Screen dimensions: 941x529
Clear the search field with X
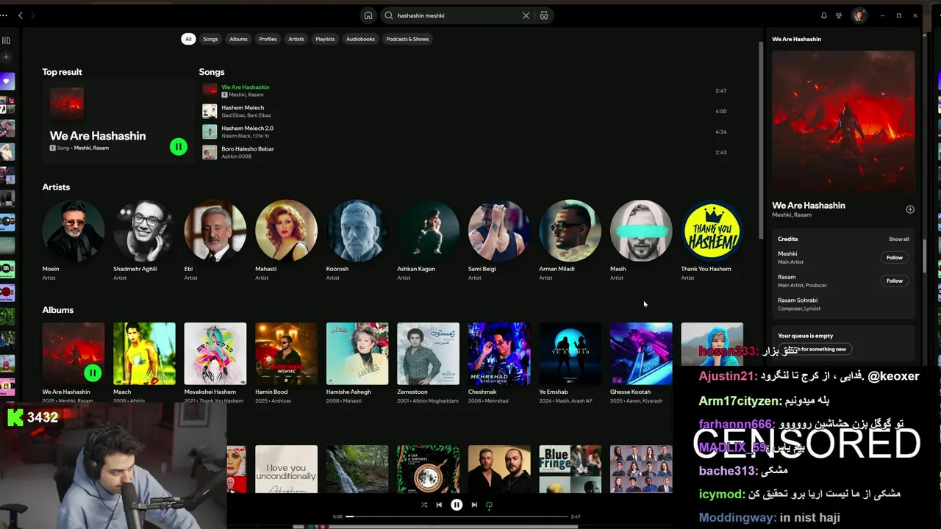(526, 15)
